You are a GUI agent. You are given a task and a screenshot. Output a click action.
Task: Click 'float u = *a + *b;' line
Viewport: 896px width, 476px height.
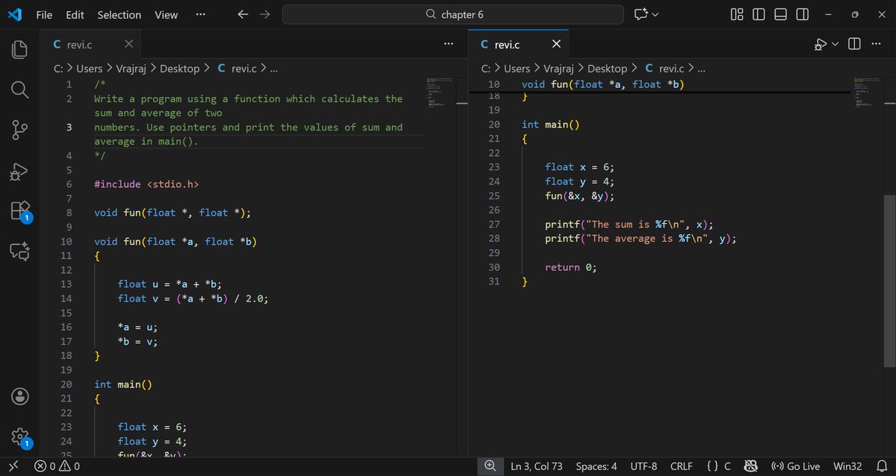[x=169, y=284]
